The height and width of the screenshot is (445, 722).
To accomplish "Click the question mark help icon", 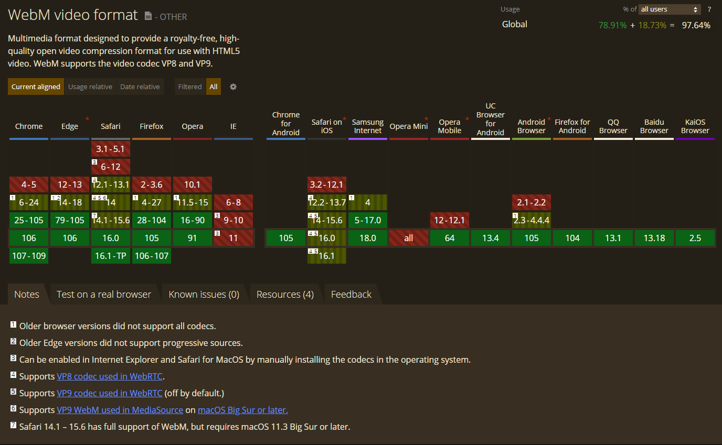I will (709, 9).
